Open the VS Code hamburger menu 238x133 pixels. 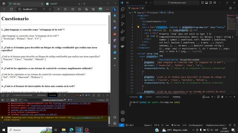click(128, 3)
